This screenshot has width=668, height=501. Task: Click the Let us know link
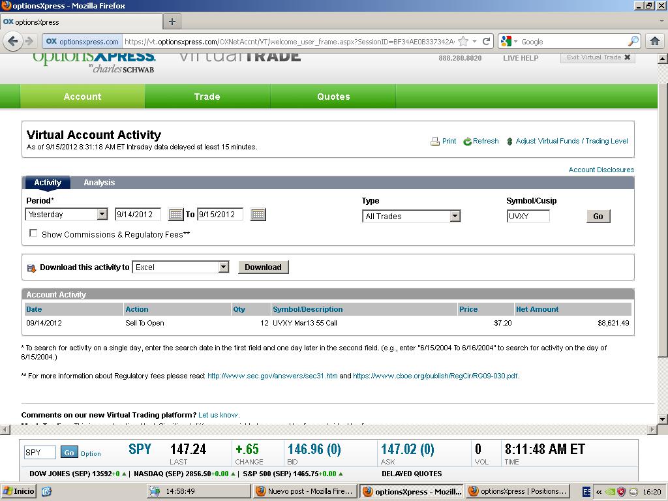218,415
